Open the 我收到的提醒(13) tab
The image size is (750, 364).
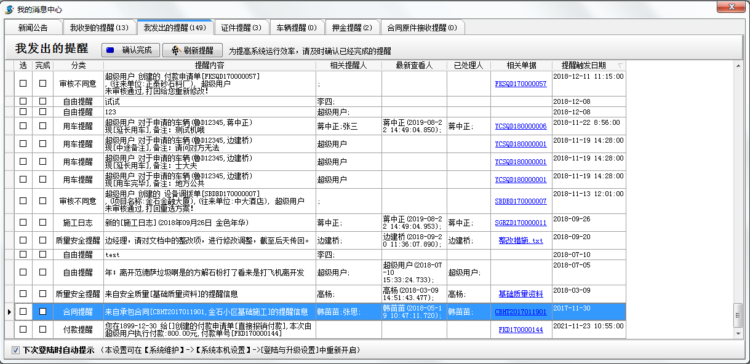98,27
